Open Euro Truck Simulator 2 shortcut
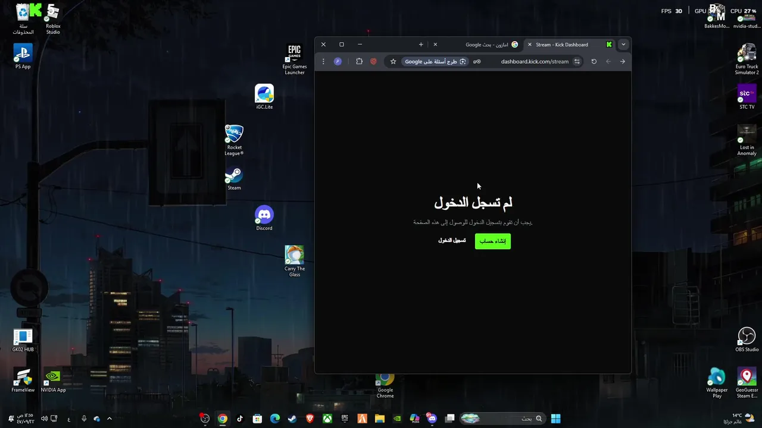 [747, 59]
